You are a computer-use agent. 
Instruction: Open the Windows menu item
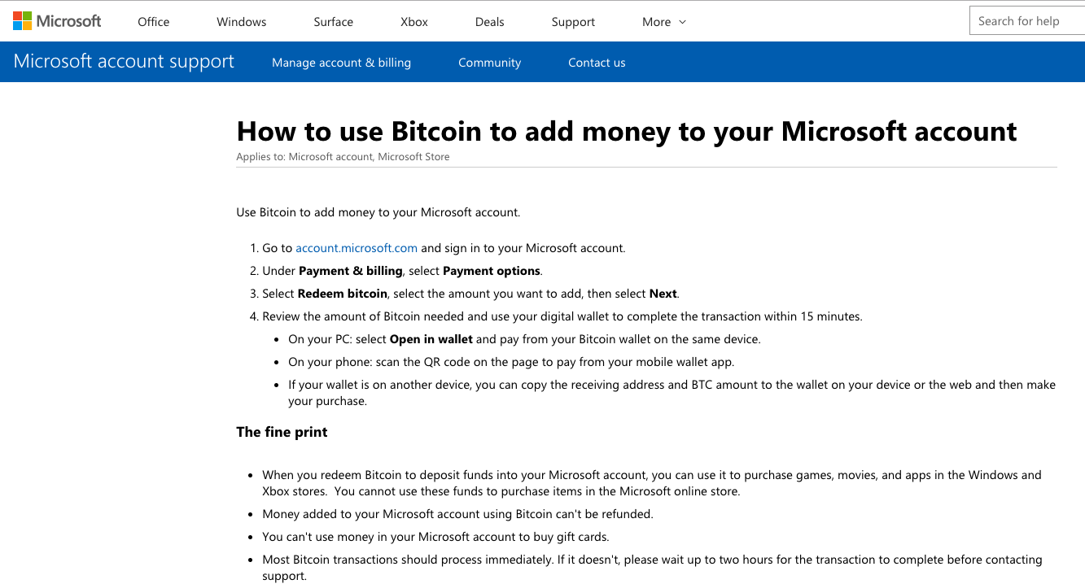242,22
